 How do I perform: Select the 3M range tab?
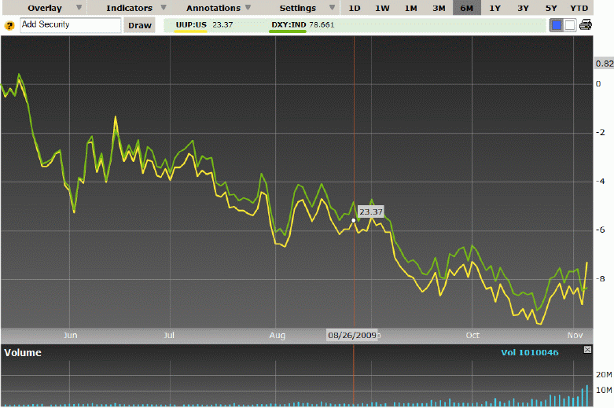[438, 8]
